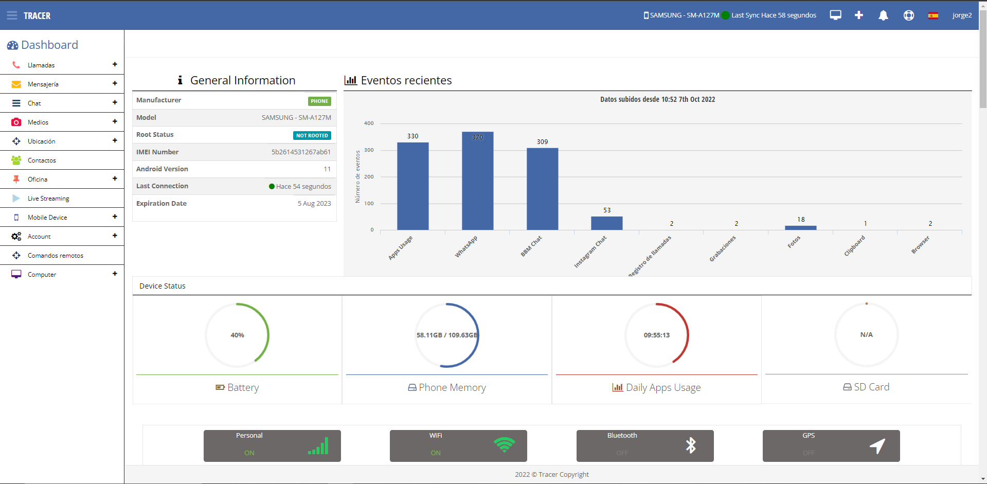Click the Dashboard gauge icon

click(12, 45)
